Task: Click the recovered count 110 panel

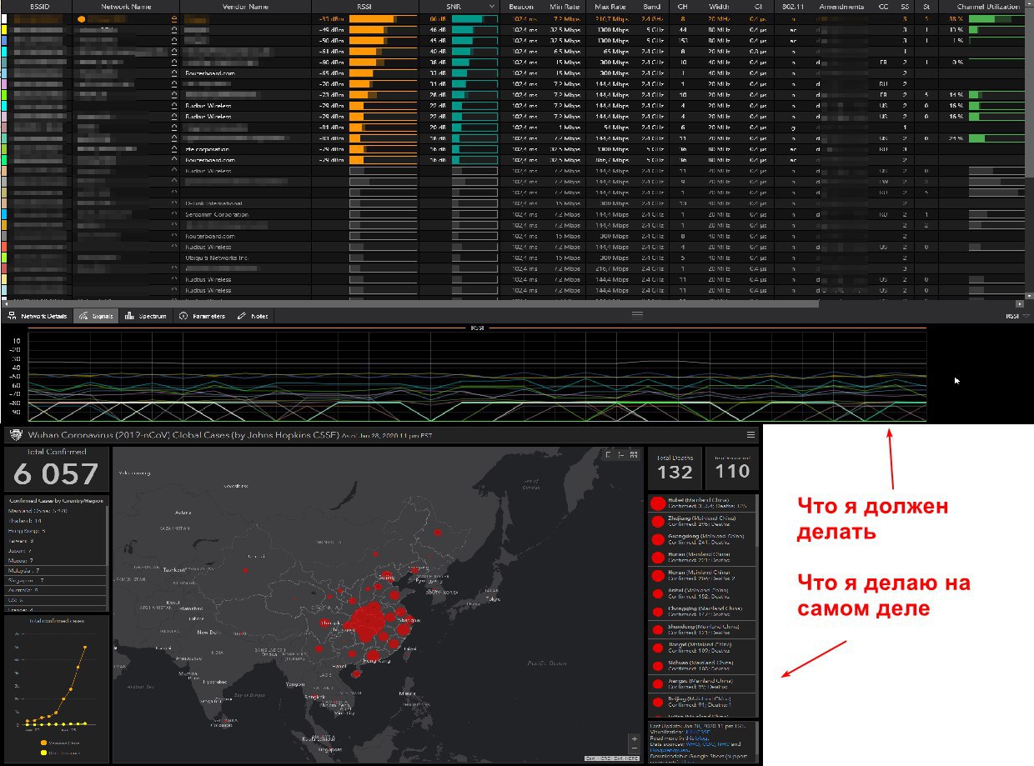Action: (x=732, y=468)
